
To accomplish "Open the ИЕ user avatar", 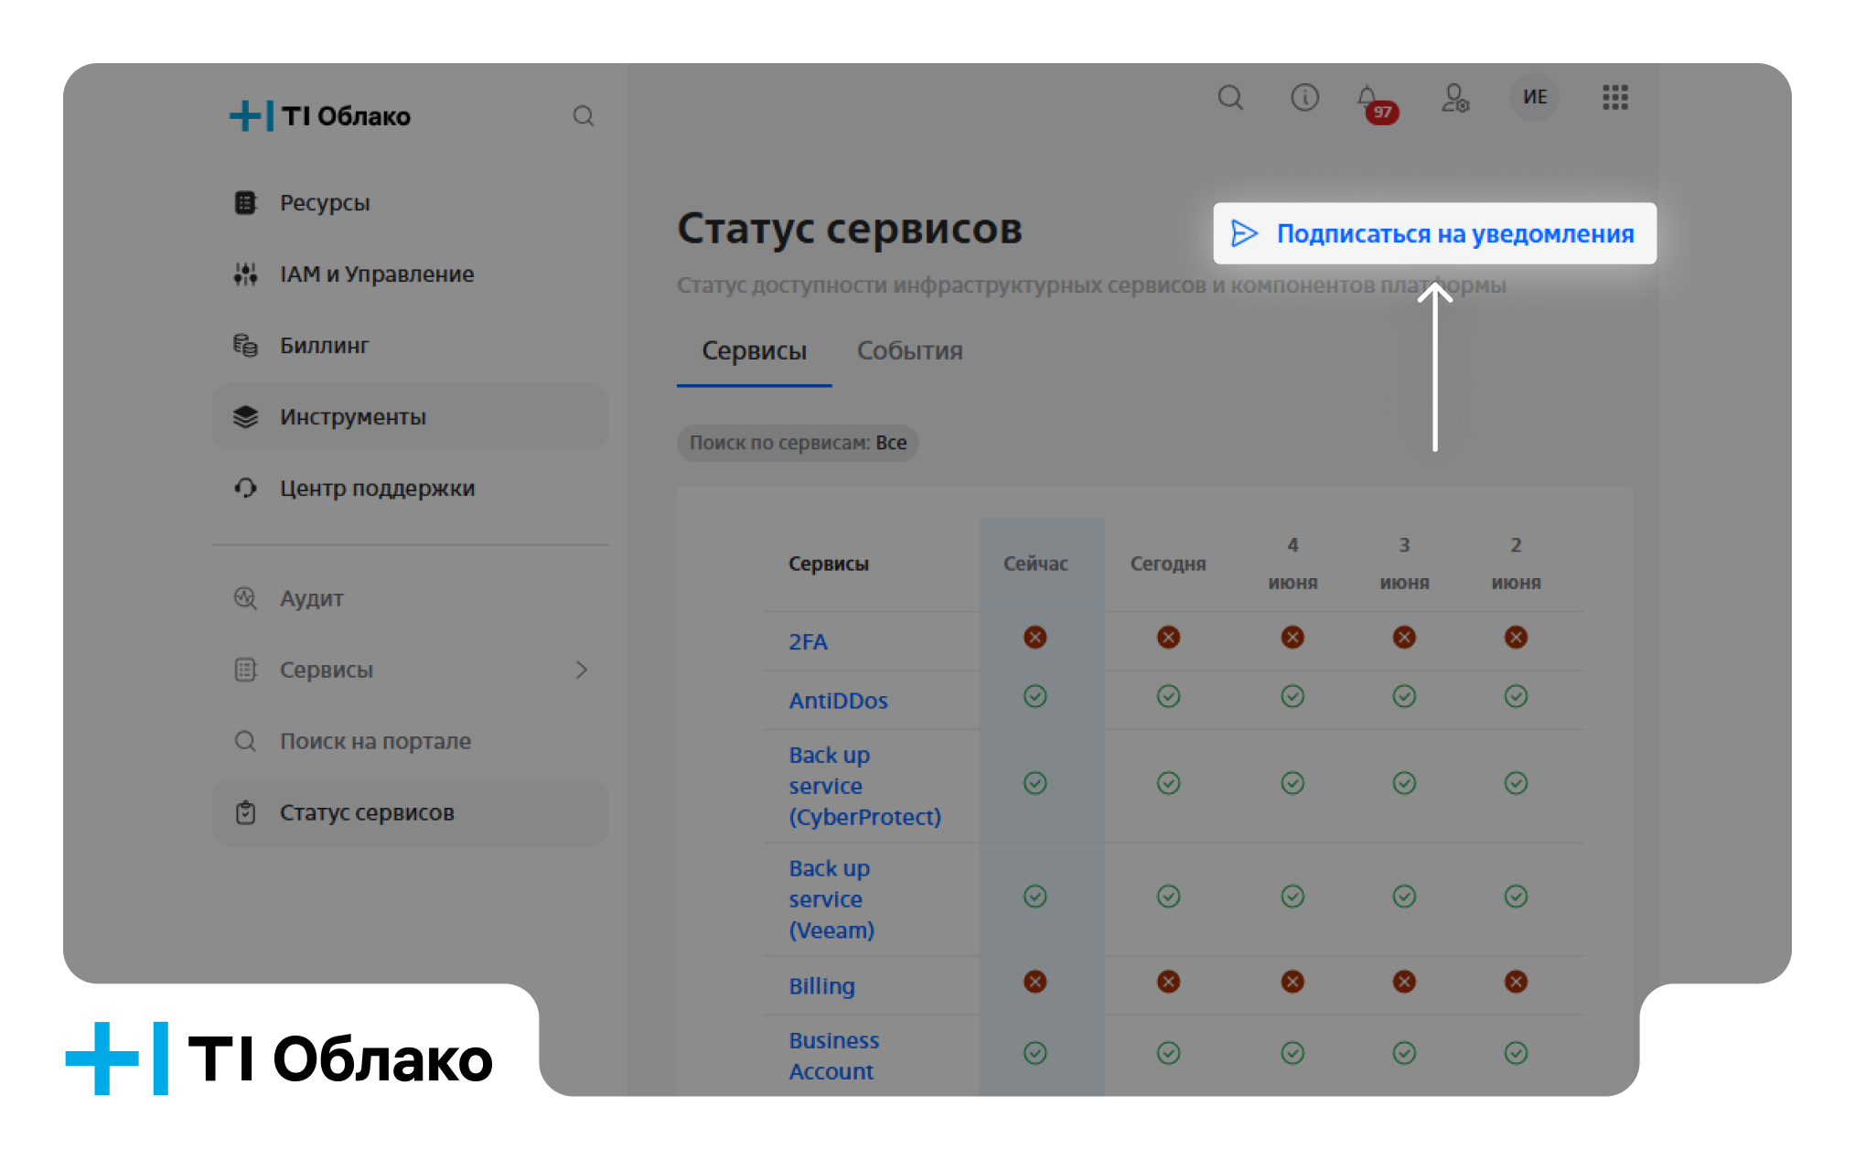I will pyautogui.click(x=1535, y=97).
